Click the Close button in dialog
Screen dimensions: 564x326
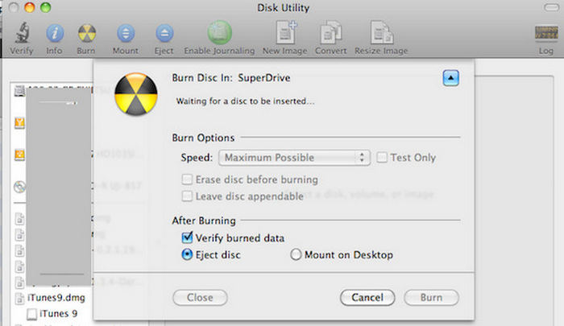point(200,298)
